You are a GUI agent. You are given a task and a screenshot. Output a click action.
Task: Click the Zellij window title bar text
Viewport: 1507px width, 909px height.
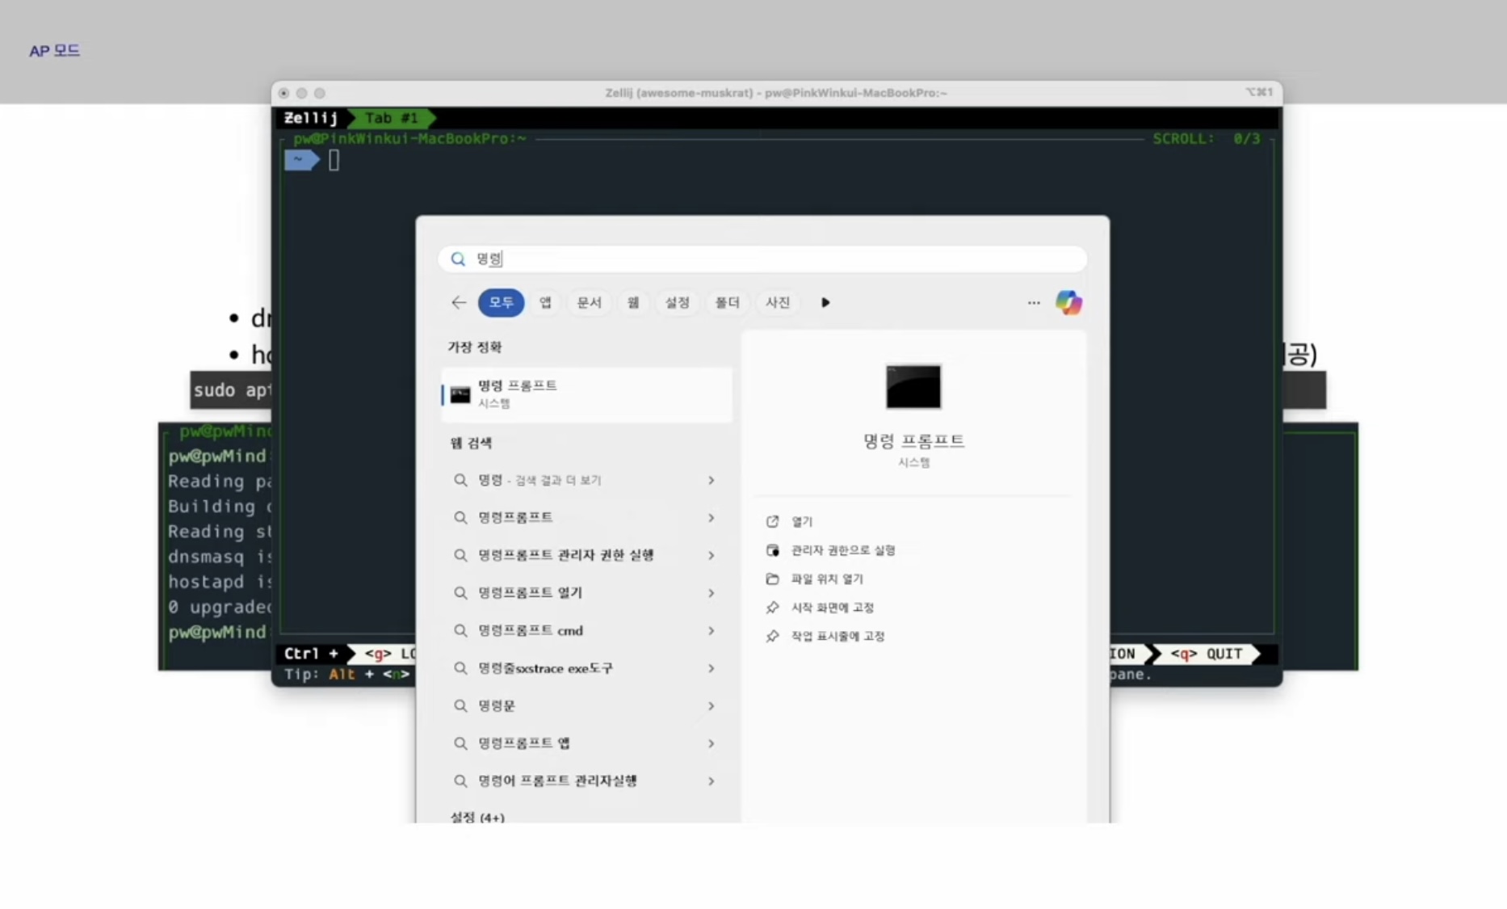776,93
